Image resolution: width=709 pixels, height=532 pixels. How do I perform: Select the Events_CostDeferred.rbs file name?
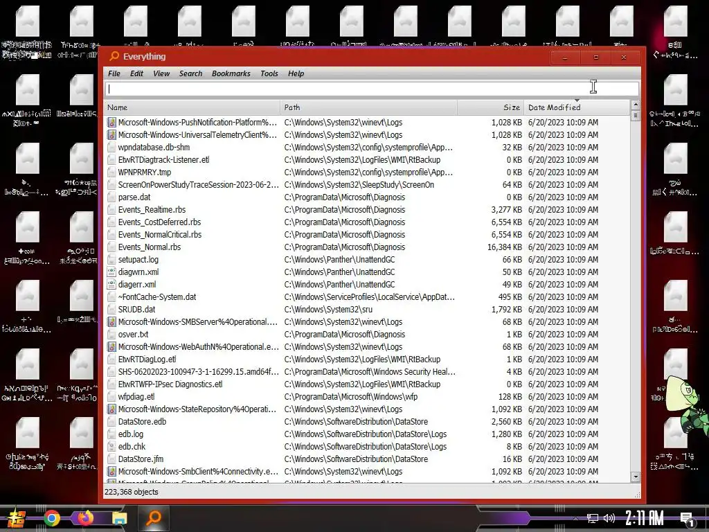[x=159, y=222]
